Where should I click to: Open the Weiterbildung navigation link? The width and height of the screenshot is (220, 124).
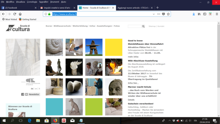point(80,26)
